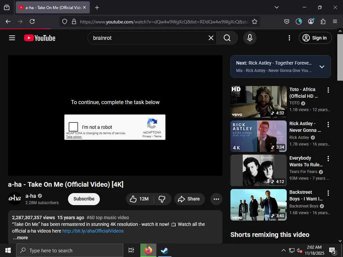Reload the current page
The height and width of the screenshot is (257, 343).
click(32, 21)
